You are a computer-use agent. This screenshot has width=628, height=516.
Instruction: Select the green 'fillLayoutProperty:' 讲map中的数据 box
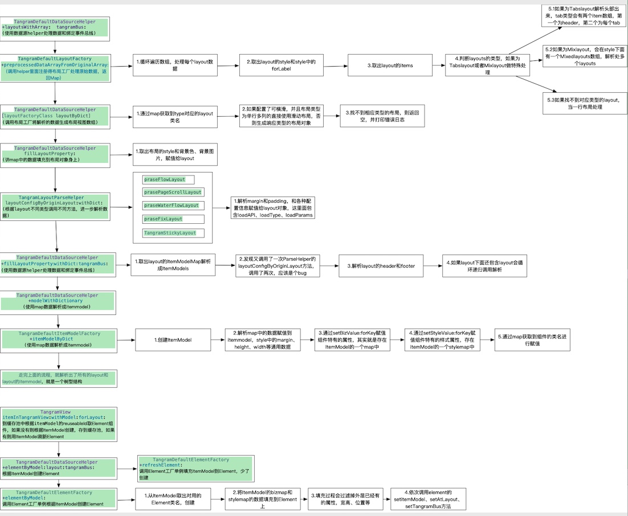[55, 155]
